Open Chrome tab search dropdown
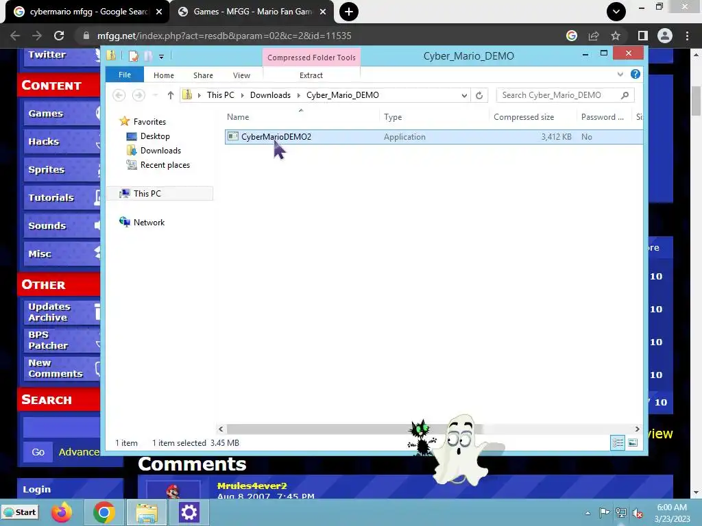The image size is (702, 526). pyautogui.click(x=616, y=12)
